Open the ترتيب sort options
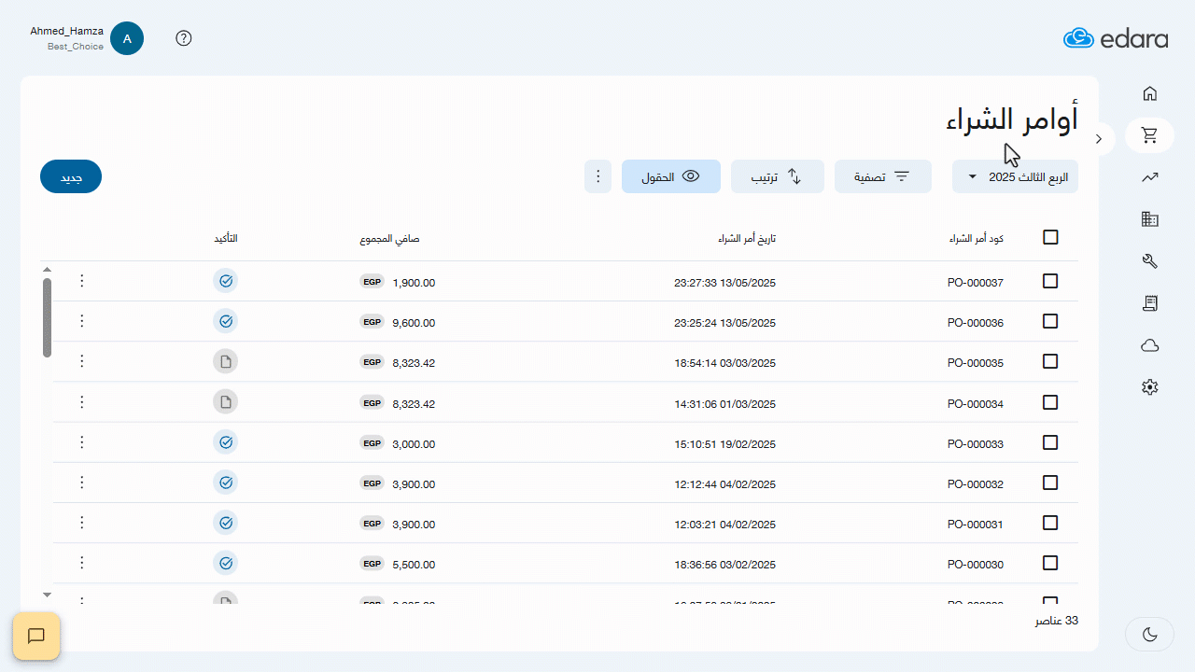This screenshot has height=672, width=1195. 778,176
